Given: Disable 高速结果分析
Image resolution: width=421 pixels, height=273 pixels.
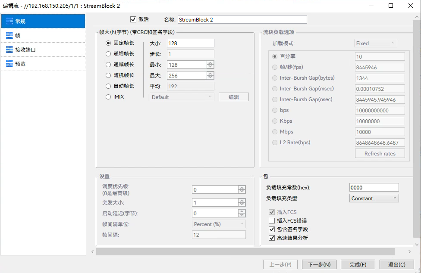Looking at the screenshot, I should pyautogui.click(x=271, y=237).
